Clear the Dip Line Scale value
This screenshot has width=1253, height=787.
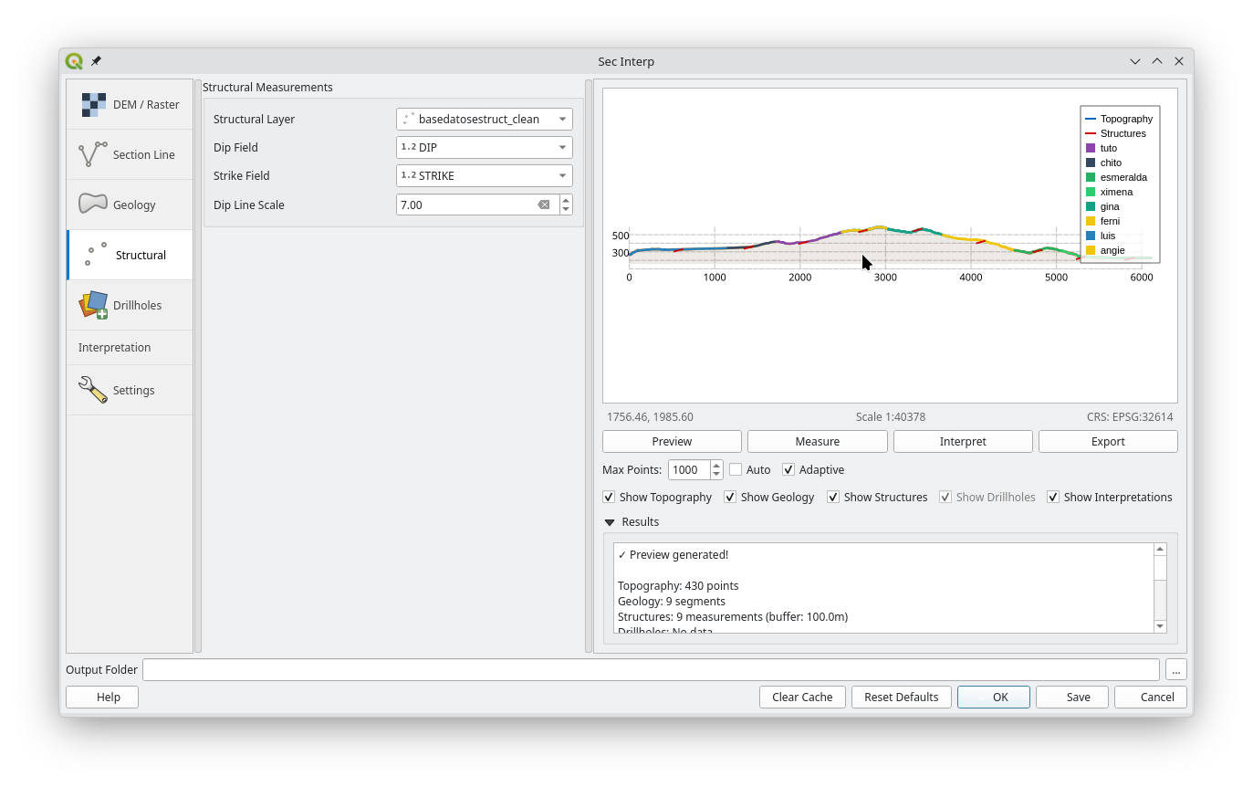(x=544, y=205)
